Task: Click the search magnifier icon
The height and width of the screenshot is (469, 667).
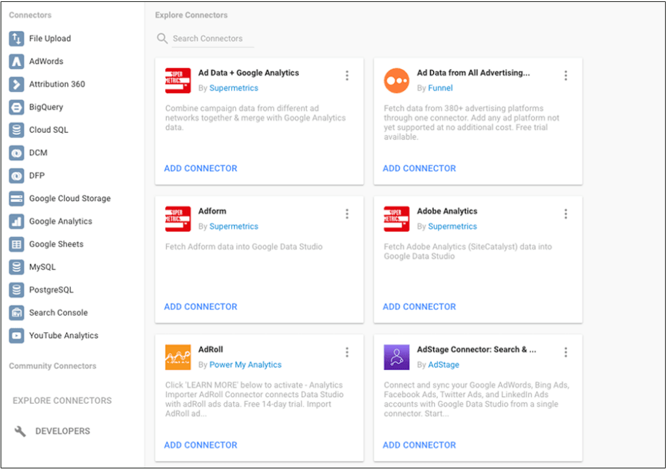Action: (x=162, y=38)
